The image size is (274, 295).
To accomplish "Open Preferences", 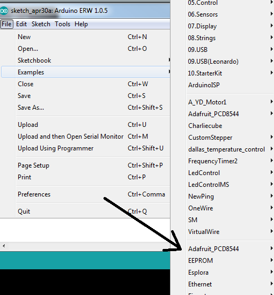I will pos(86,194).
